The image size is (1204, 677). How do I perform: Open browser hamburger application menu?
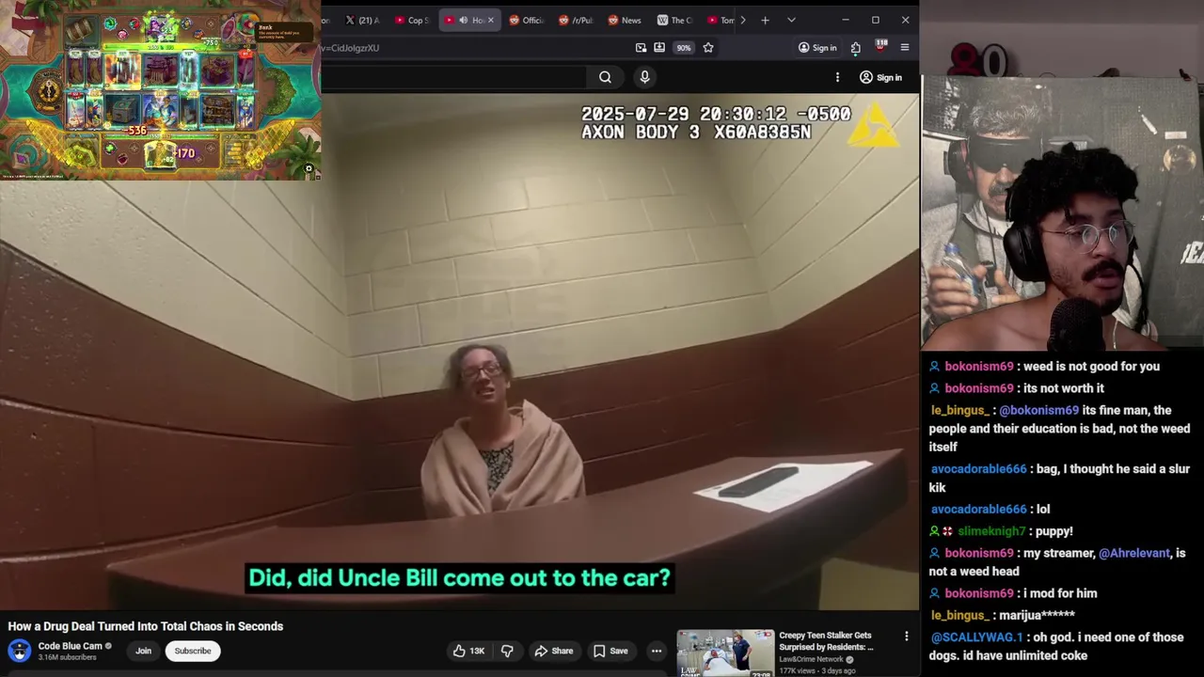click(x=905, y=48)
